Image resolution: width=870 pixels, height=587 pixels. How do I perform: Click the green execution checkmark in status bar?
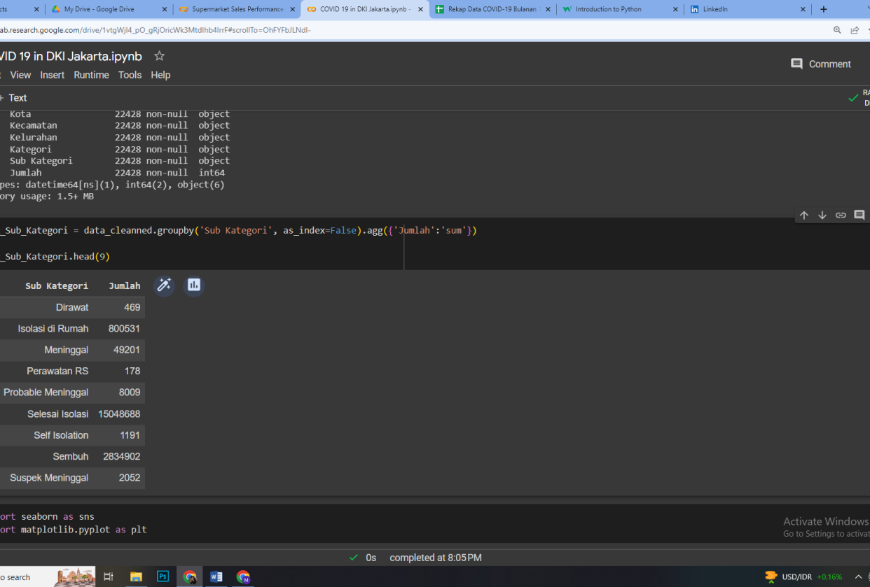(354, 558)
